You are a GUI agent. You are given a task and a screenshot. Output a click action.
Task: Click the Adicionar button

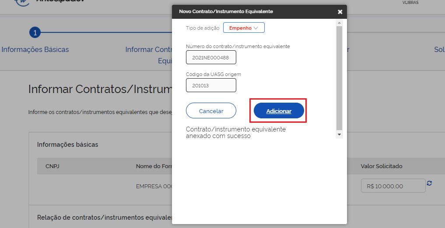279,111
